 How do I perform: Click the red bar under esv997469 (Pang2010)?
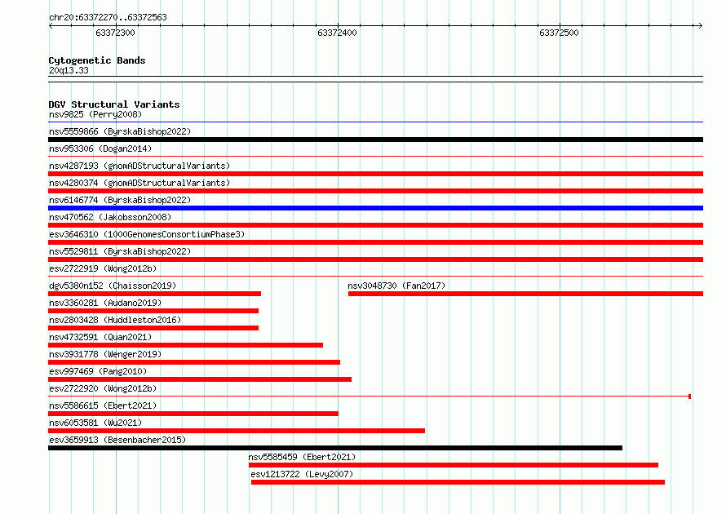tap(200, 379)
